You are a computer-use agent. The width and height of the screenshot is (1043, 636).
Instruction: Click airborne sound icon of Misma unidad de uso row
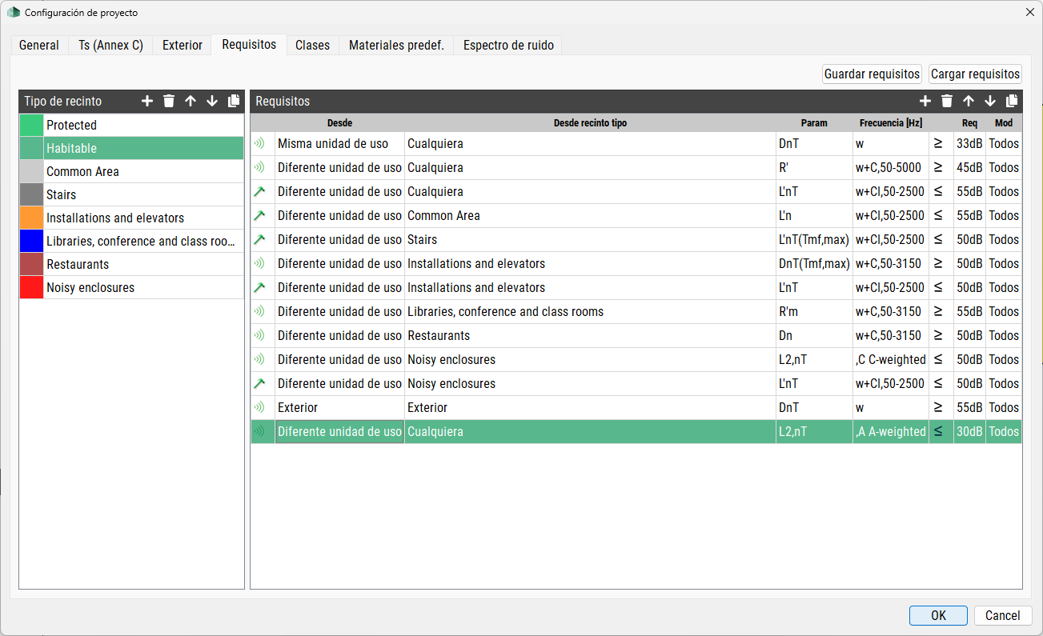[259, 144]
